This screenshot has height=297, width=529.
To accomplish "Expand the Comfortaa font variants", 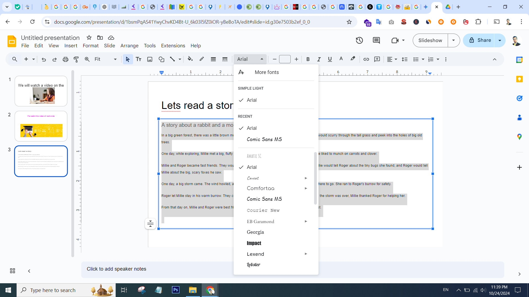I will click(306, 188).
